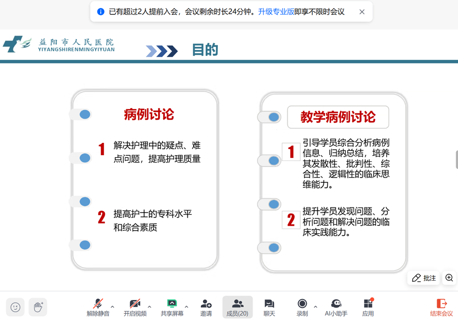Unmute microphone with 解除静音
458x321 pixels.
pyautogui.click(x=98, y=307)
